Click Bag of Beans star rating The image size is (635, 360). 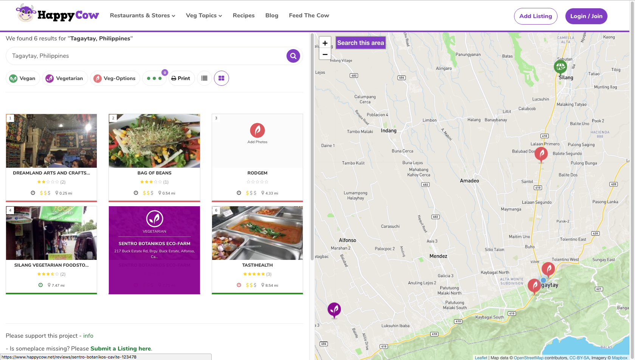(x=151, y=182)
